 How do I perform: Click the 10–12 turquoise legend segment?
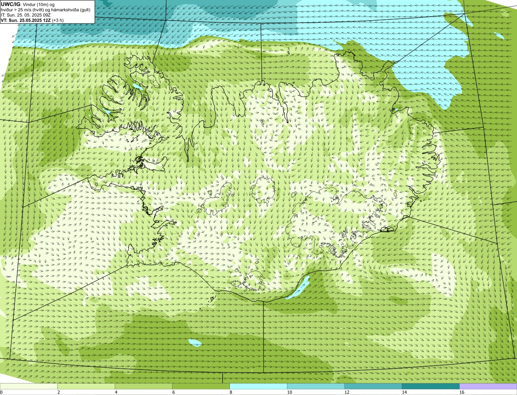pos(316,386)
